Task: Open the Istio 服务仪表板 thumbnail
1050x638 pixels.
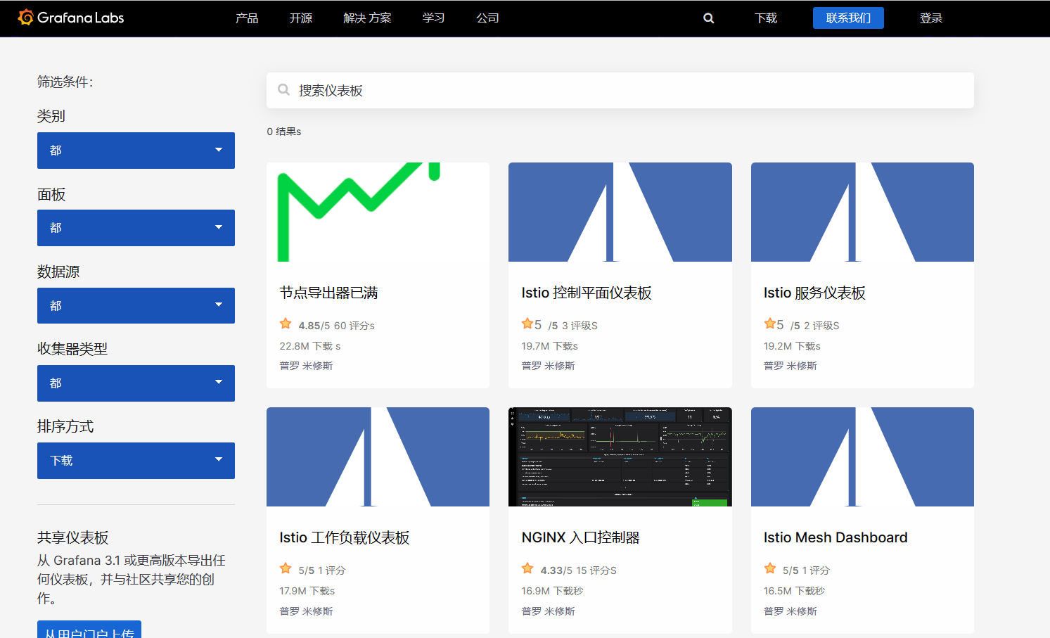Action: pyautogui.click(x=862, y=212)
